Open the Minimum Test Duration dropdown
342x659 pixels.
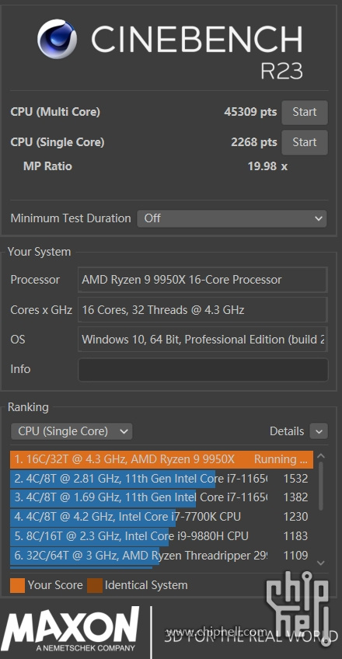232,218
